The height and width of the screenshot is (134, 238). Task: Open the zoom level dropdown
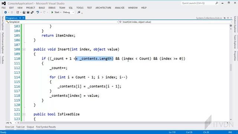(15, 123)
